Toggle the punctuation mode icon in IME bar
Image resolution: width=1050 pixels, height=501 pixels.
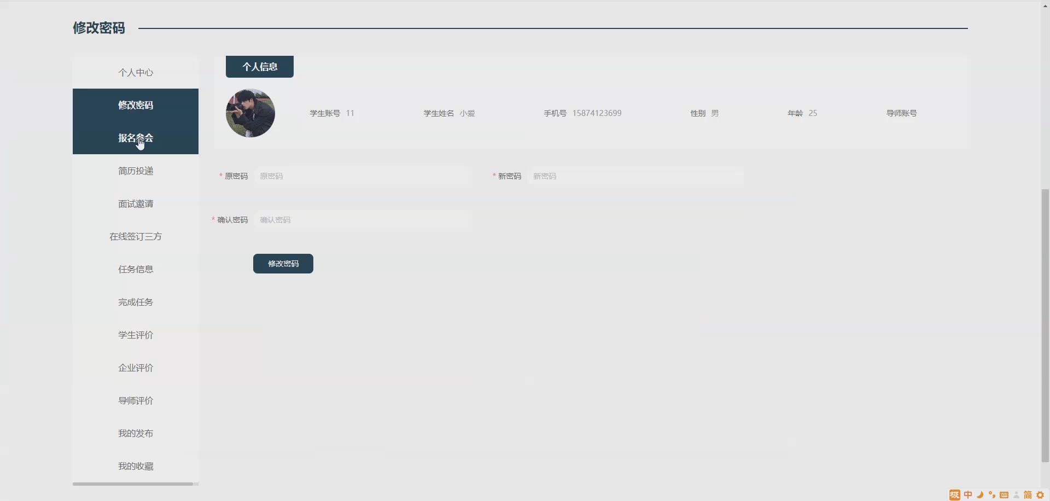(992, 495)
